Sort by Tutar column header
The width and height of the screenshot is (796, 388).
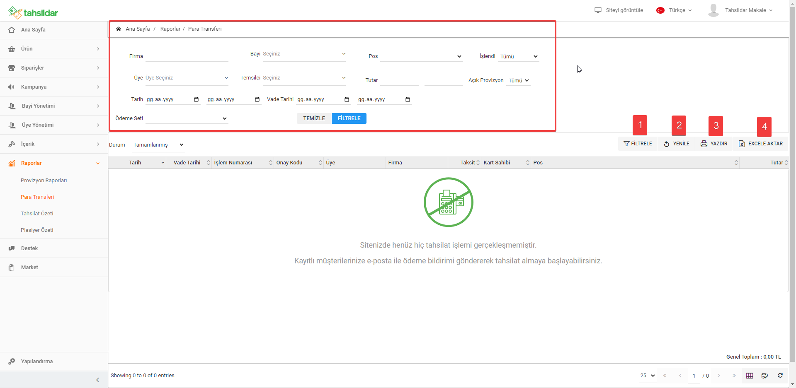[764, 163]
